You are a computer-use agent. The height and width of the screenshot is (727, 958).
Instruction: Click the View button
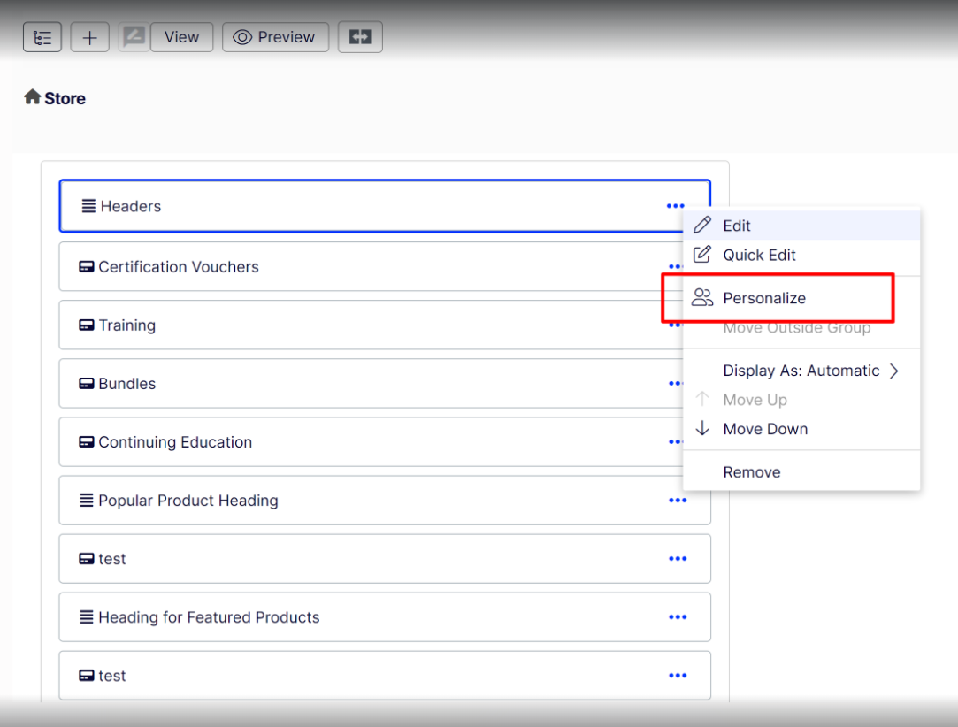pos(181,37)
